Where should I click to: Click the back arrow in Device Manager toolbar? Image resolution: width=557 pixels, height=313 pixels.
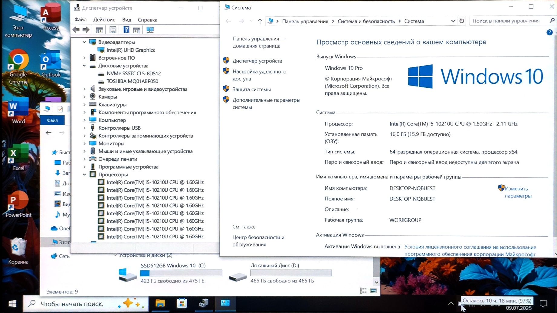click(76, 30)
